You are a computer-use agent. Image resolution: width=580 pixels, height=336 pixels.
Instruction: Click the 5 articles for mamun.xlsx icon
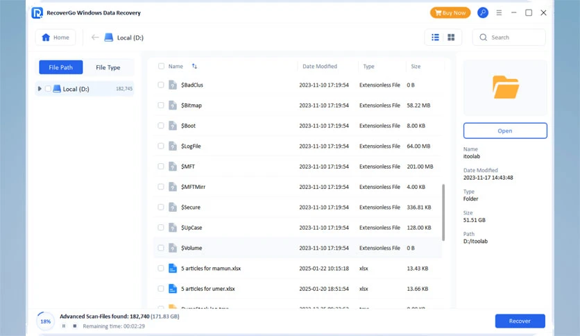coord(173,268)
